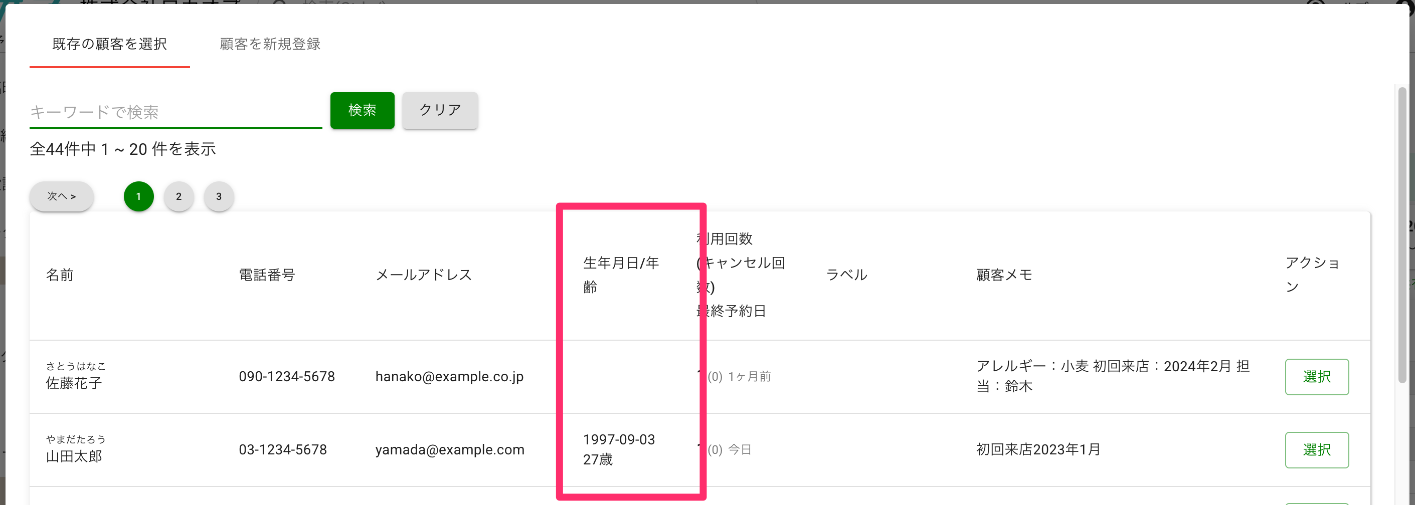
Task: Click email hanako@example.co.jp in the table
Action: coord(449,377)
